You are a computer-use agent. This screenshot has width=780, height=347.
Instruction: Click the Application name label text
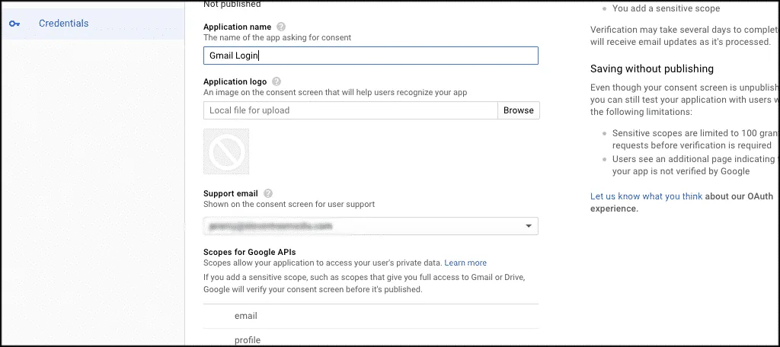(x=238, y=27)
